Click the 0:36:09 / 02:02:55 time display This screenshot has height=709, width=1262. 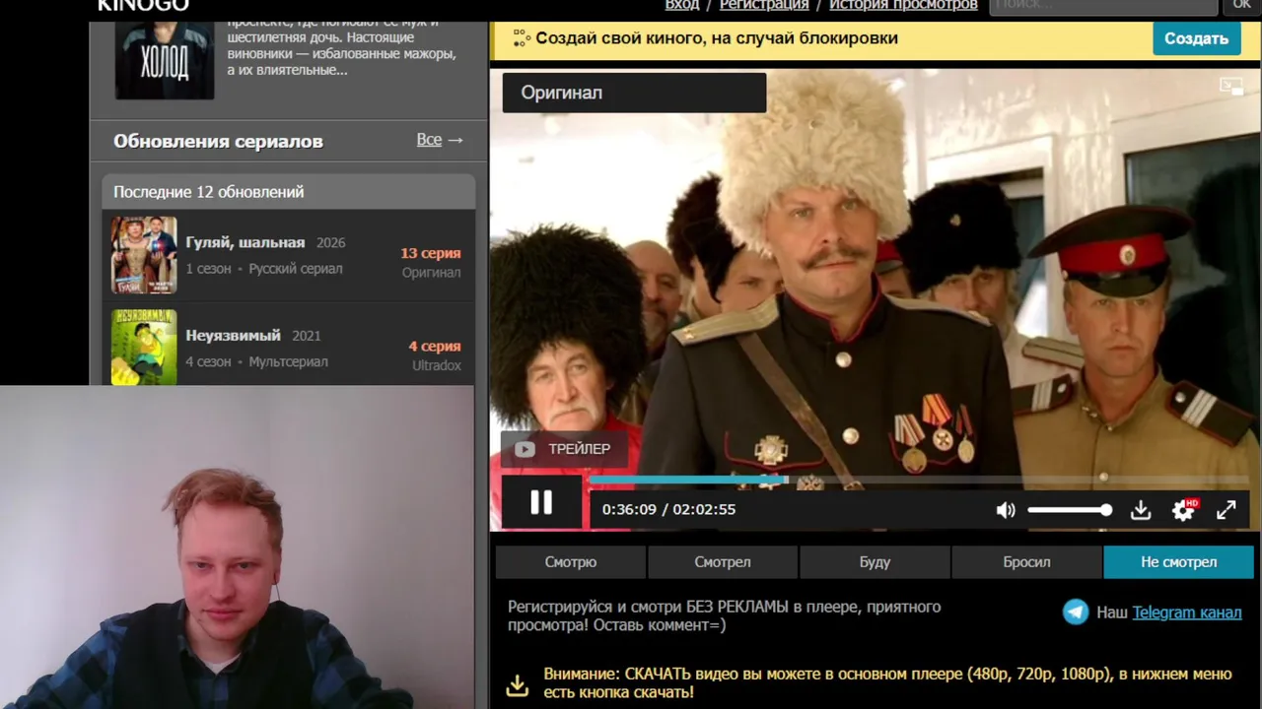668,509
